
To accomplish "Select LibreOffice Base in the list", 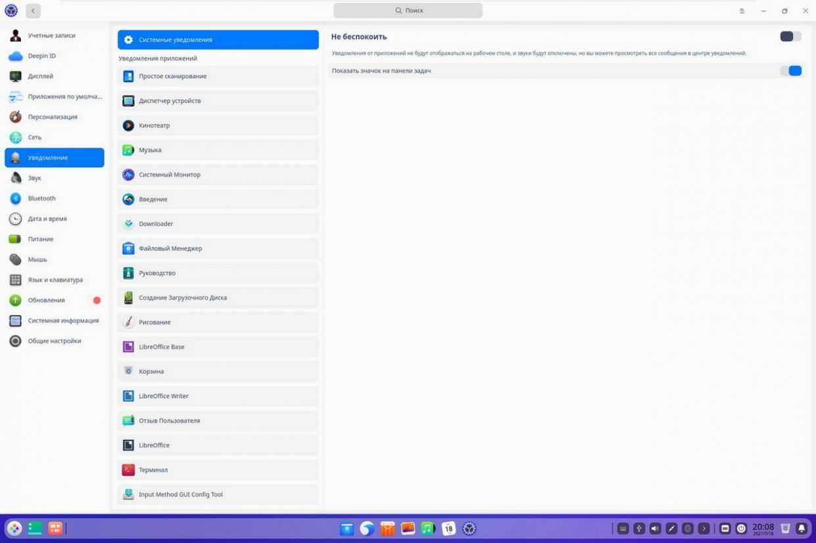I will pos(218,347).
